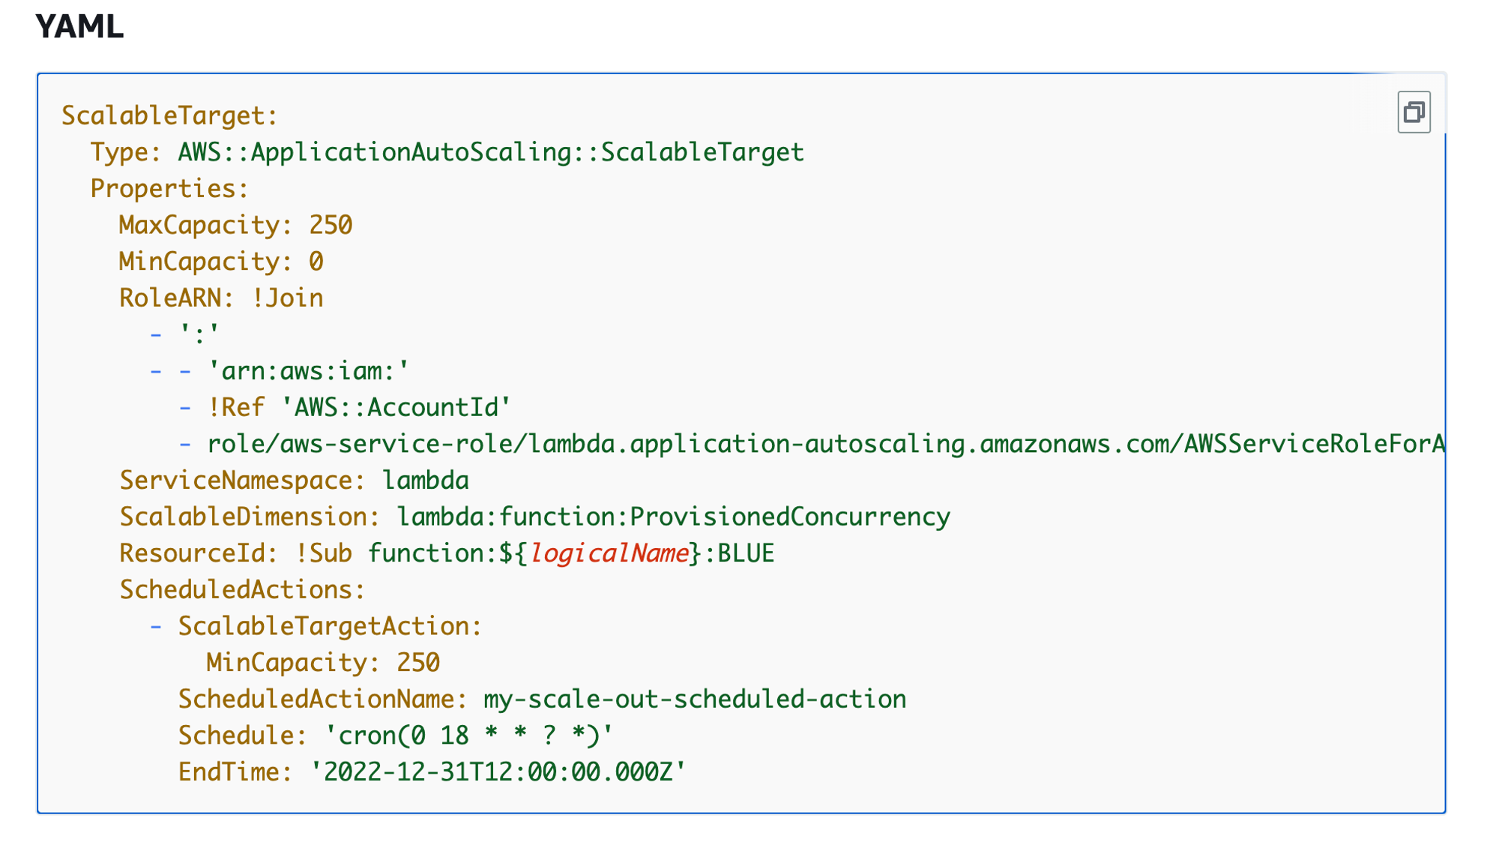
Task: Click the cron schedule expression
Action: (x=468, y=736)
